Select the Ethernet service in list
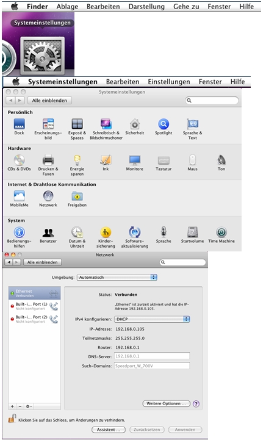266x443 pixels. (x=34, y=294)
